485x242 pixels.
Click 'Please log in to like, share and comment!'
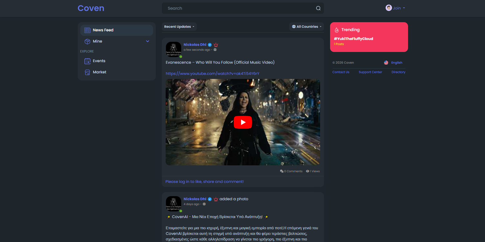[205, 182]
